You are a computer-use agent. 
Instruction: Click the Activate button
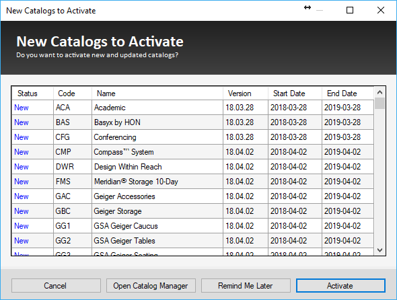[340, 286]
